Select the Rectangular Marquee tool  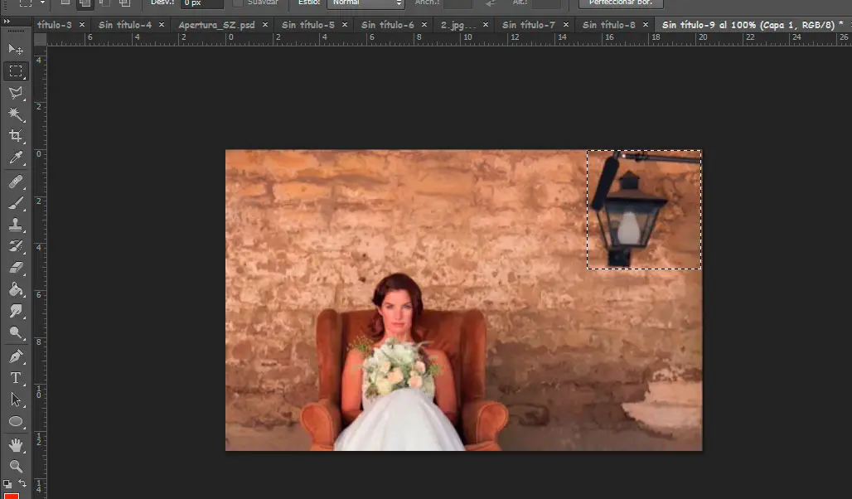16,71
